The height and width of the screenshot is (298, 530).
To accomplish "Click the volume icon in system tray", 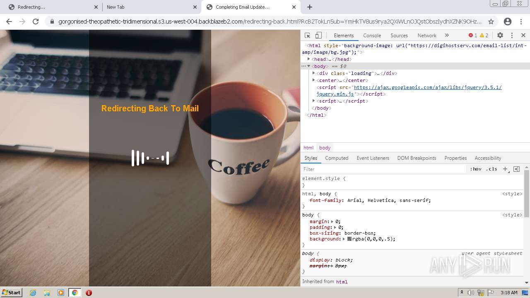I will click(471, 293).
